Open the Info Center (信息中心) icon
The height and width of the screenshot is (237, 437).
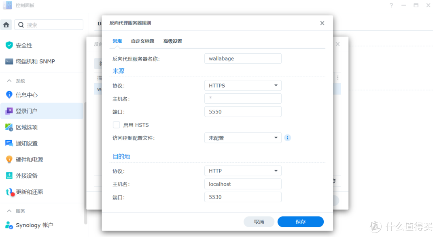click(9, 95)
